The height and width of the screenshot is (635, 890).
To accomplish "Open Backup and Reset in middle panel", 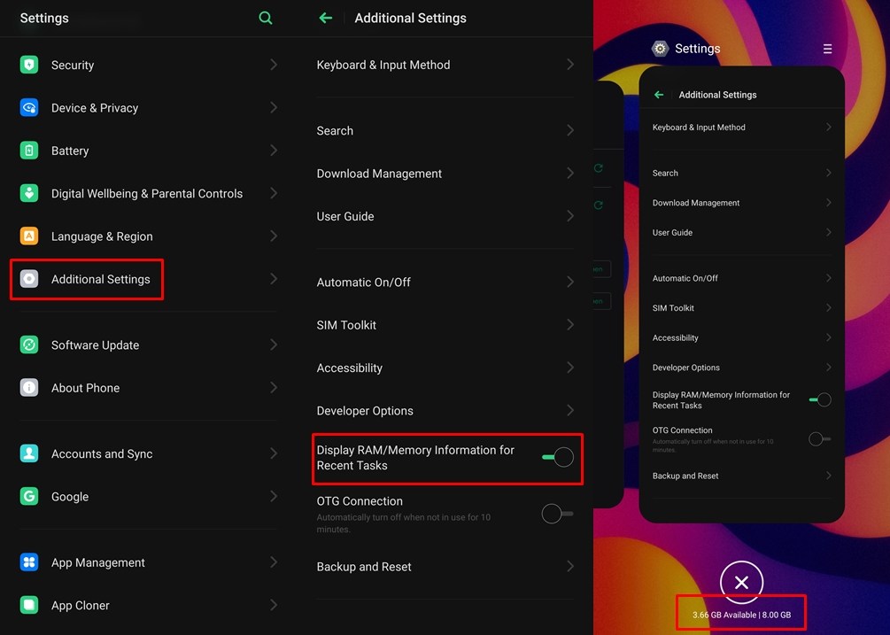I will point(364,567).
